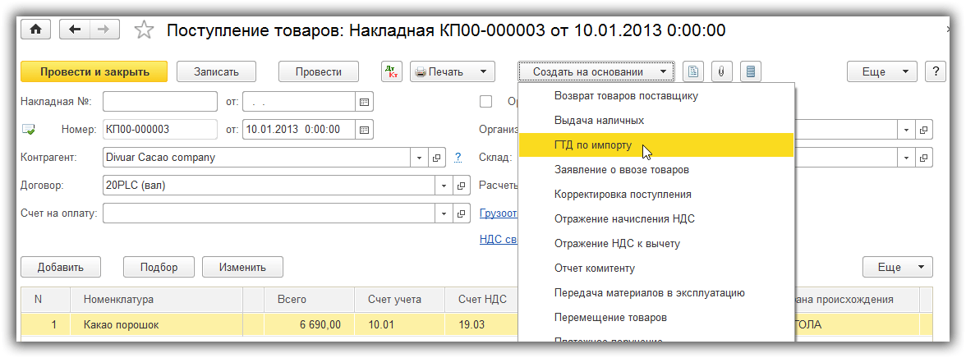This screenshot has height=358, width=966.
Task: Add document to favorites with star
Action: point(144,30)
